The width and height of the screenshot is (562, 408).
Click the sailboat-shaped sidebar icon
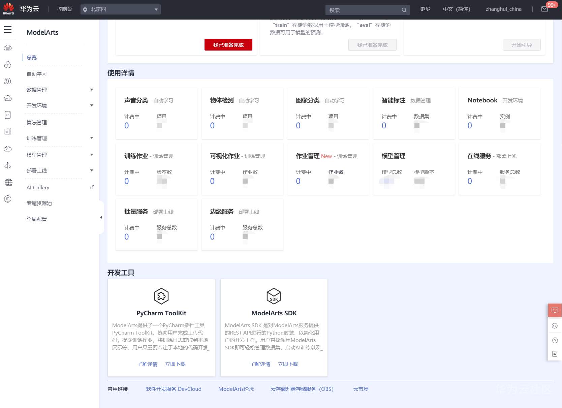point(8,165)
